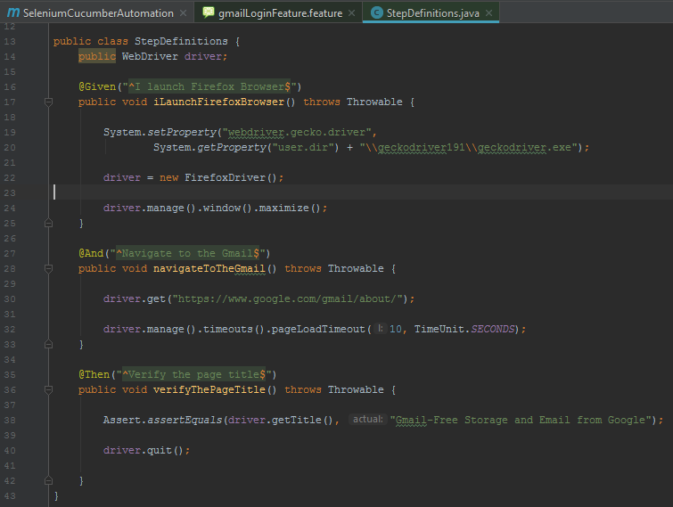Click the class name StepDefinitions in code
Image resolution: width=673 pixels, height=507 pixels.
181,41
